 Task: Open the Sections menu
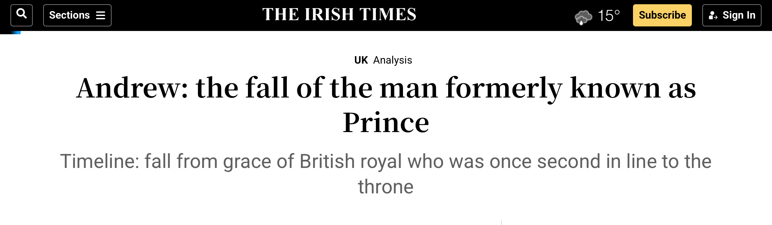69,15
